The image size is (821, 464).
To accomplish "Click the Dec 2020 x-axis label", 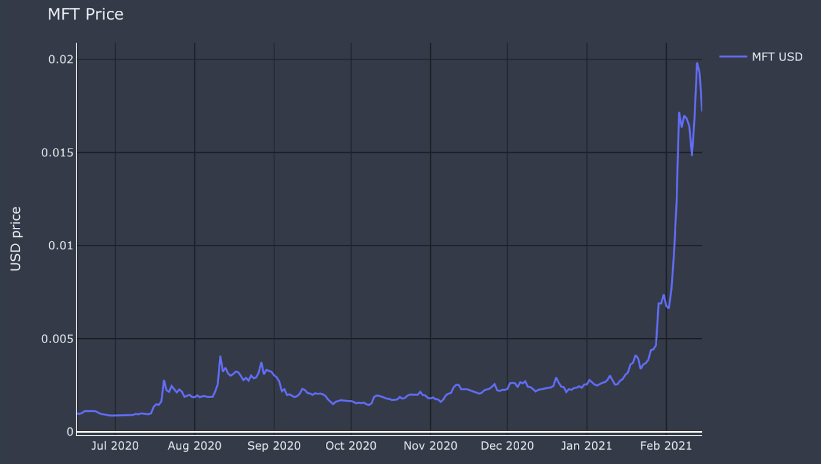I will [507, 446].
